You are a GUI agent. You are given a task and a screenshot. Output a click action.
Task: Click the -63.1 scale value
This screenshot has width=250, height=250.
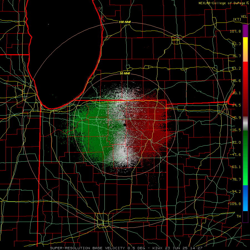[x=235, y=167]
